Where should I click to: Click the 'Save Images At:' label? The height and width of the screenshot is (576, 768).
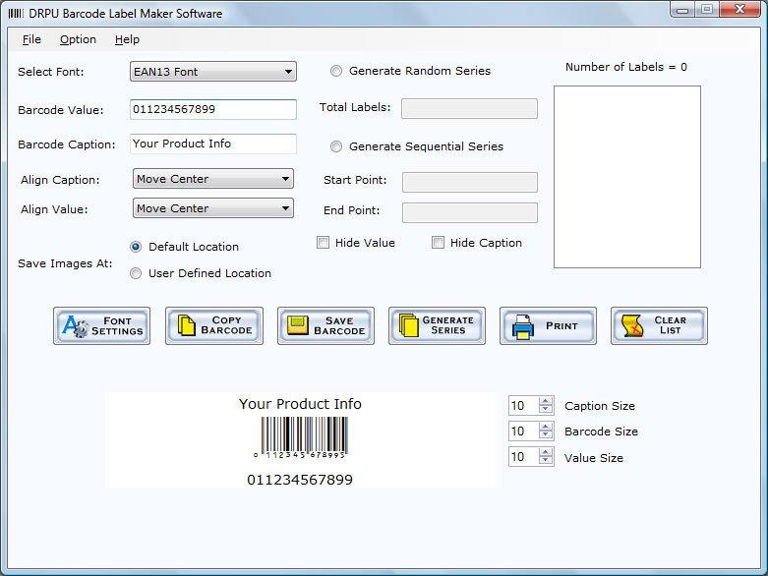[x=65, y=263]
